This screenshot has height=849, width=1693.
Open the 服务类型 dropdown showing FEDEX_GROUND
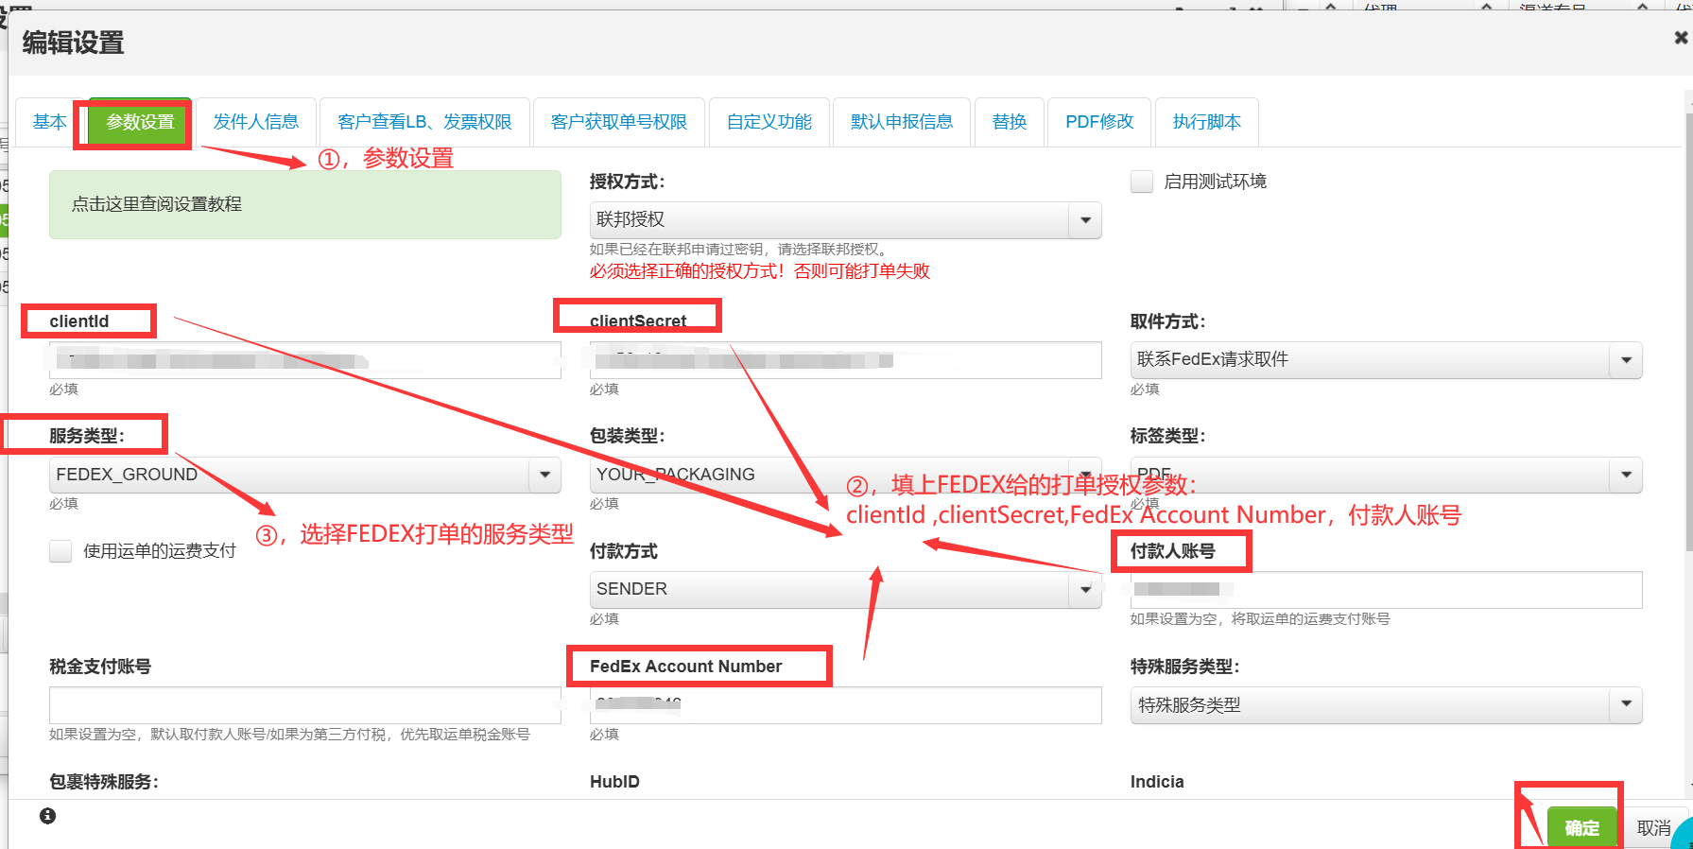(305, 475)
